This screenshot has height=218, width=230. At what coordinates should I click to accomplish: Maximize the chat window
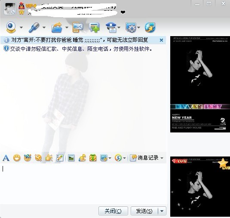click(x=209, y=3)
